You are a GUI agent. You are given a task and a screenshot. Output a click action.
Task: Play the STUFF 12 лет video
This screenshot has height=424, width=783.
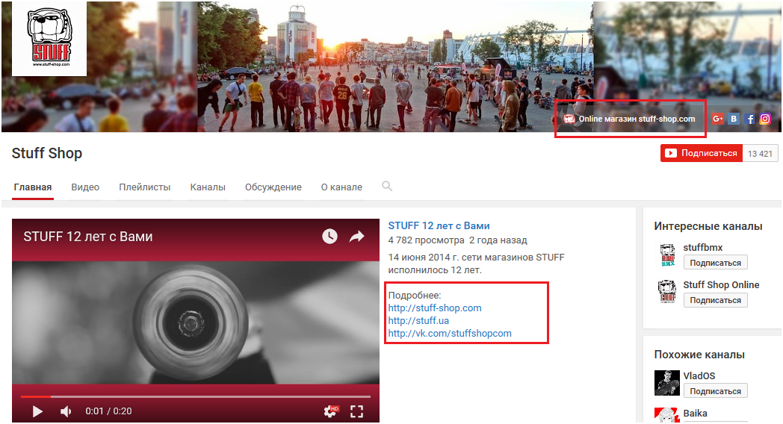coord(37,411)
